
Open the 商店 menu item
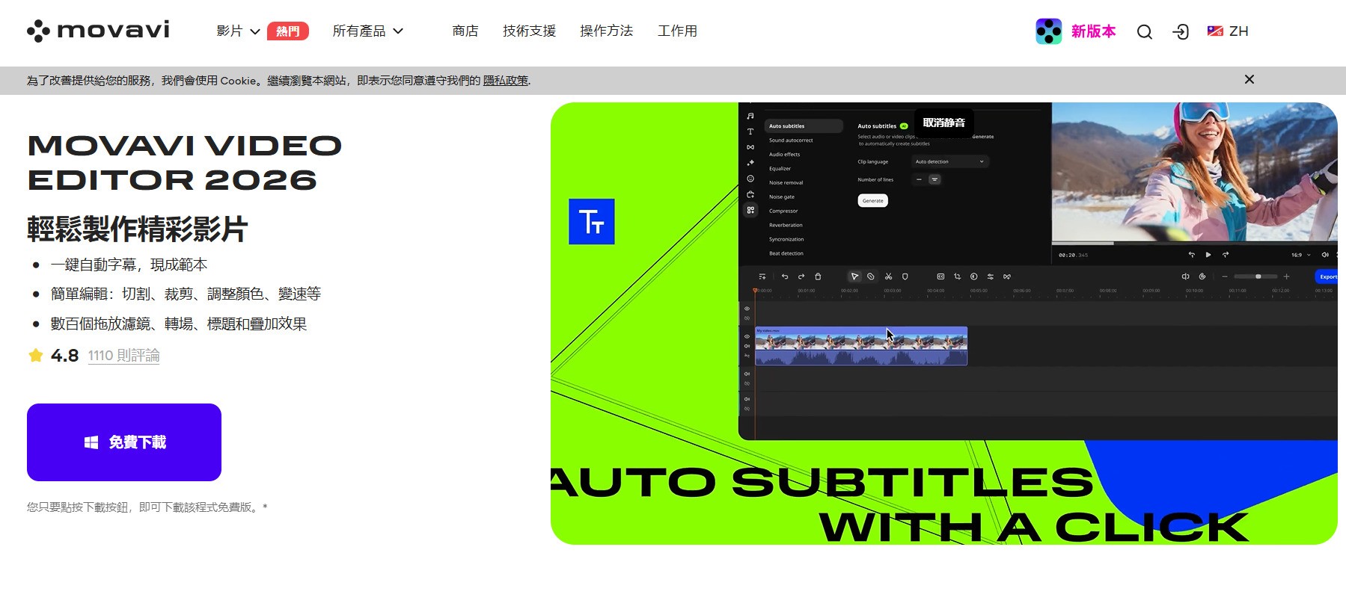(x=465, y=31)
